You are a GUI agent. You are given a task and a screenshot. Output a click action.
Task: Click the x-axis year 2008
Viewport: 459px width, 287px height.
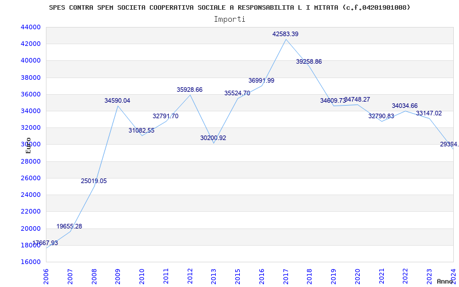[x=94, y=277]
